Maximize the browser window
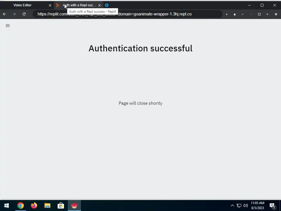This screenshot has width=281, height=211. click(x=262, y=5)
